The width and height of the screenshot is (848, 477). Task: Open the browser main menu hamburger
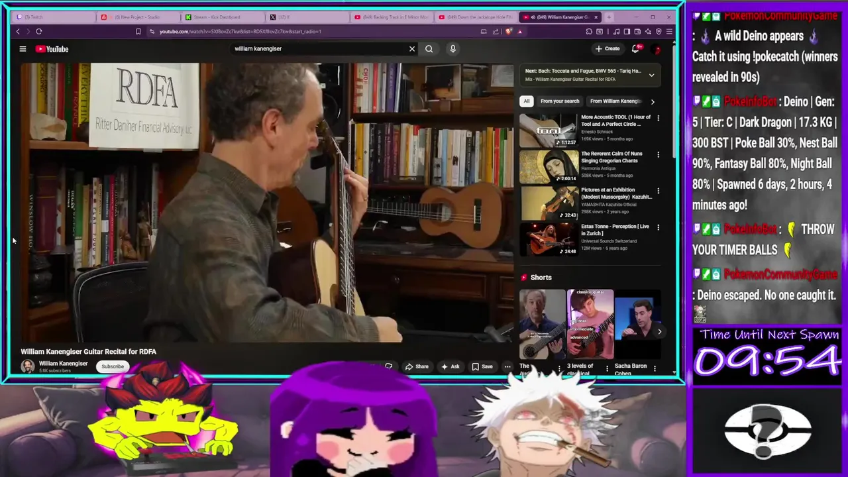(x=669, y=31)
